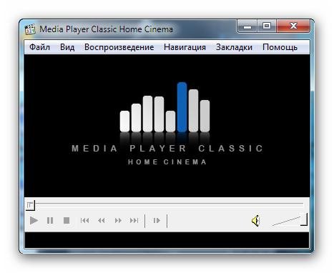Click the fast-forward (increase speed) button

(x=118, y=221)
